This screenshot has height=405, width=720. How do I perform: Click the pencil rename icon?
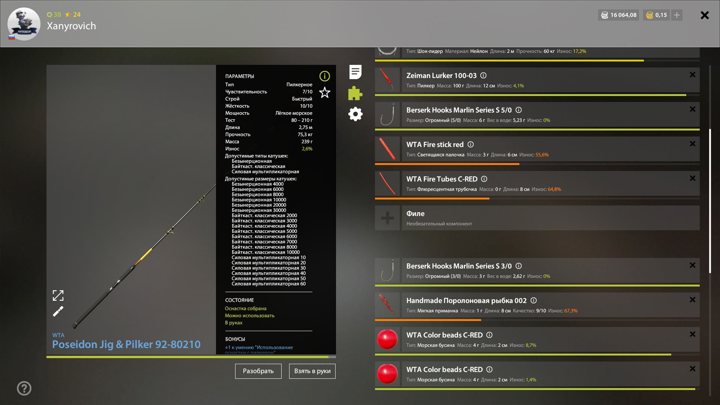(58, 311)
